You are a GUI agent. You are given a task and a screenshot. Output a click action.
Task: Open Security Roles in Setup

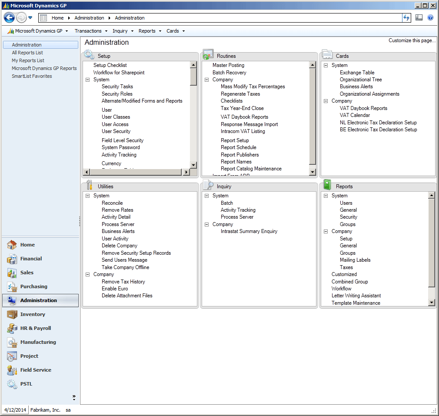click(117, 94)
